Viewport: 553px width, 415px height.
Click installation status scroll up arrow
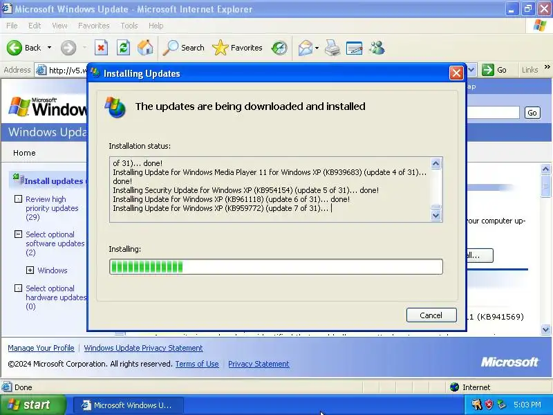point(436,163)
